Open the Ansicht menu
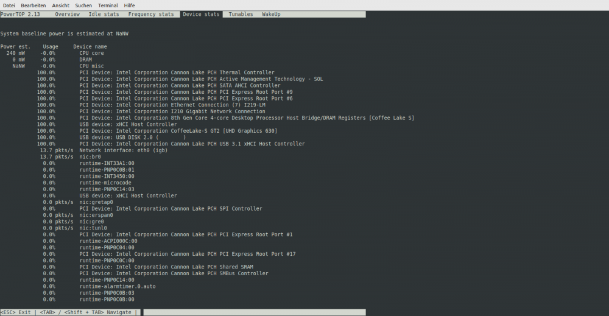Image resolution: width=609 pixels, height=316 pixels. point(60,5)
